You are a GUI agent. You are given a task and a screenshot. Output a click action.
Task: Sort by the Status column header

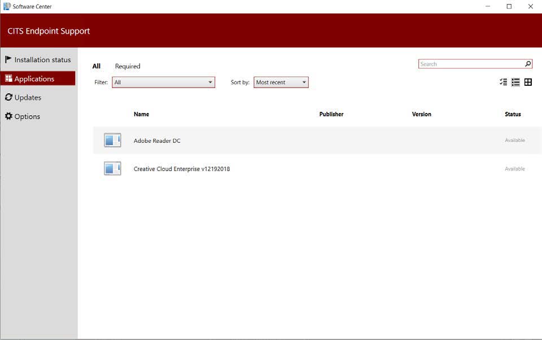tap(513, 114)
